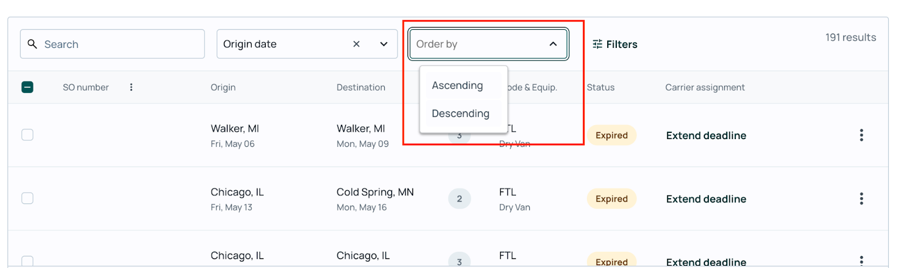This screenshot has width=903, height=268.
Task: Open row actions for Cold Spring shipment
Action: [x=861, y=199]
